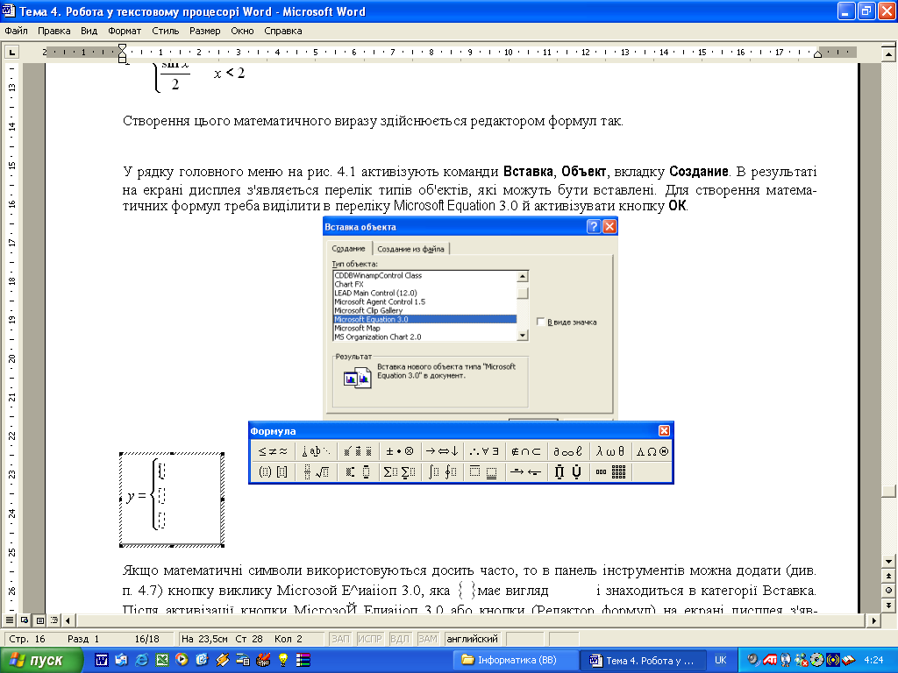Open the Формат menu
This screenshot has width=898, height=673.
(x=125, y=31)
